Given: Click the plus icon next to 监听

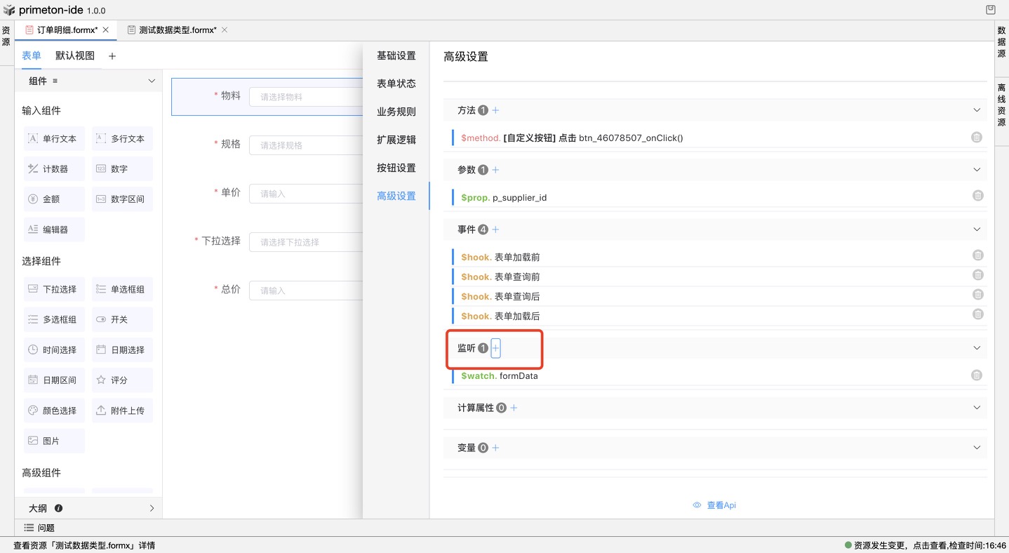Looking at the screenshot, I should click(x=495, y=348).
